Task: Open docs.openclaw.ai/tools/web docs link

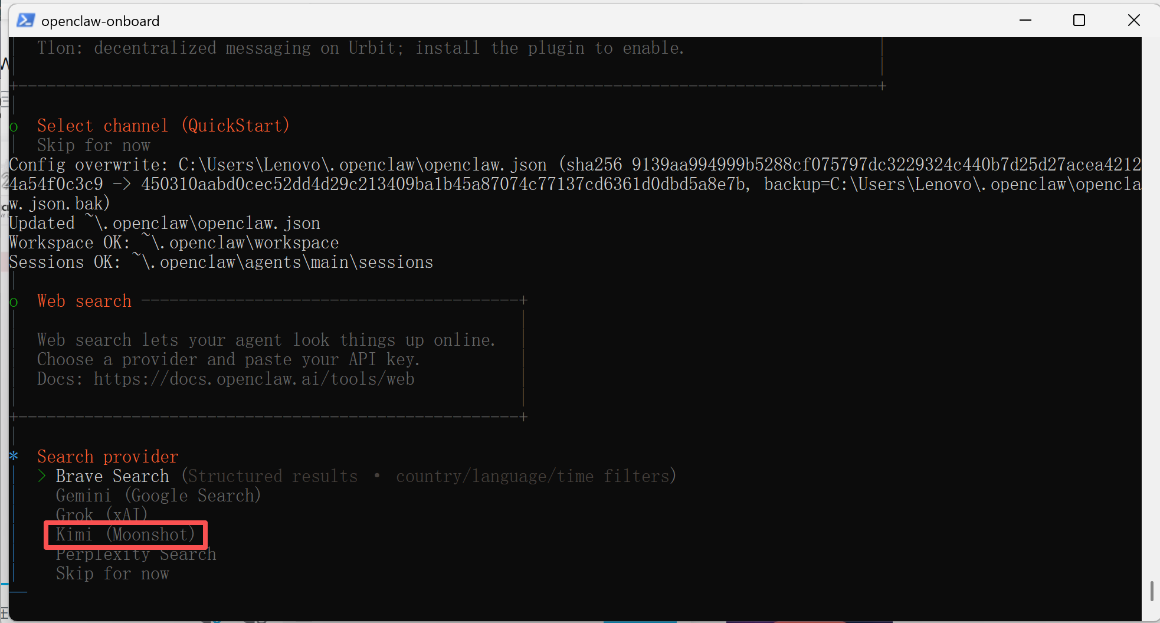Action: click(254, 379)
